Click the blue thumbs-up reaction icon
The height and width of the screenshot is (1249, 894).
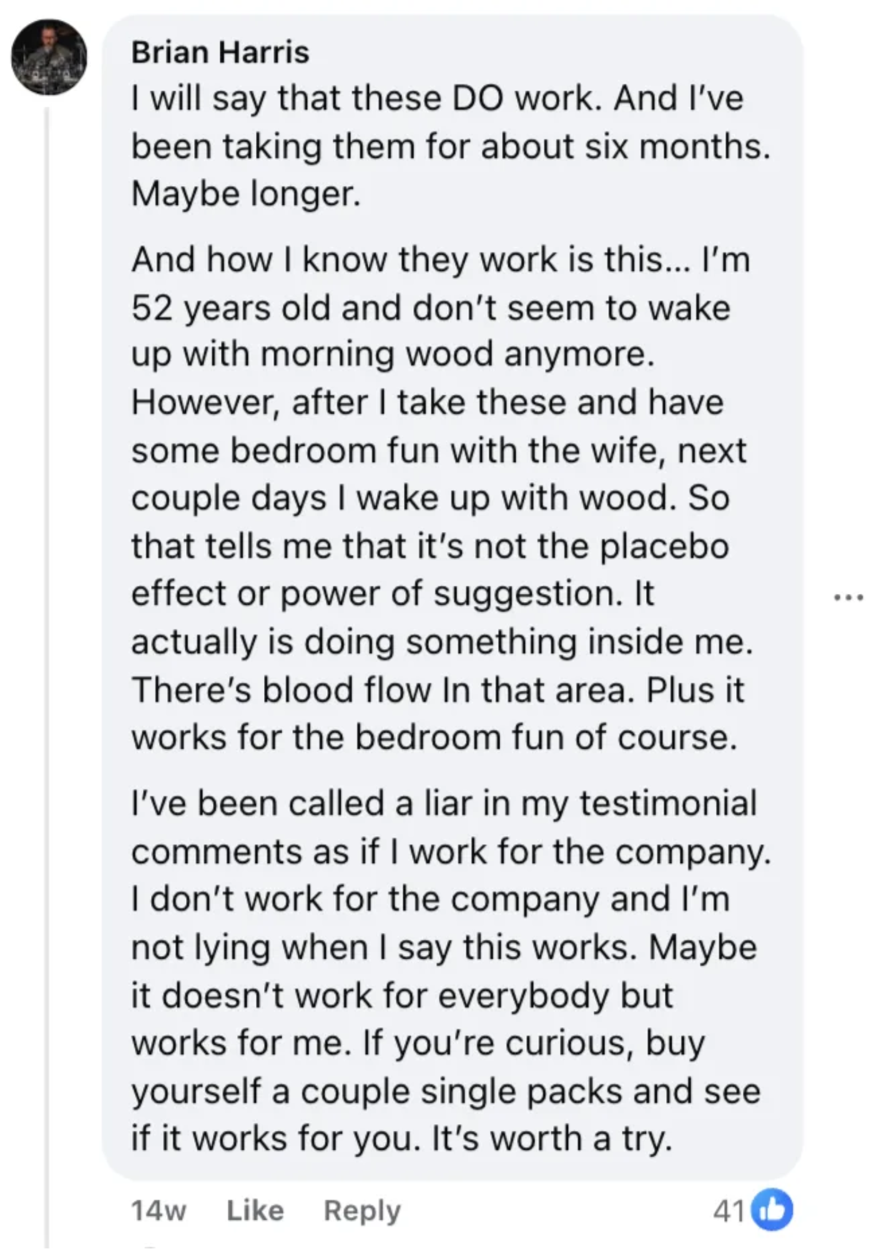click(772, 1210)
